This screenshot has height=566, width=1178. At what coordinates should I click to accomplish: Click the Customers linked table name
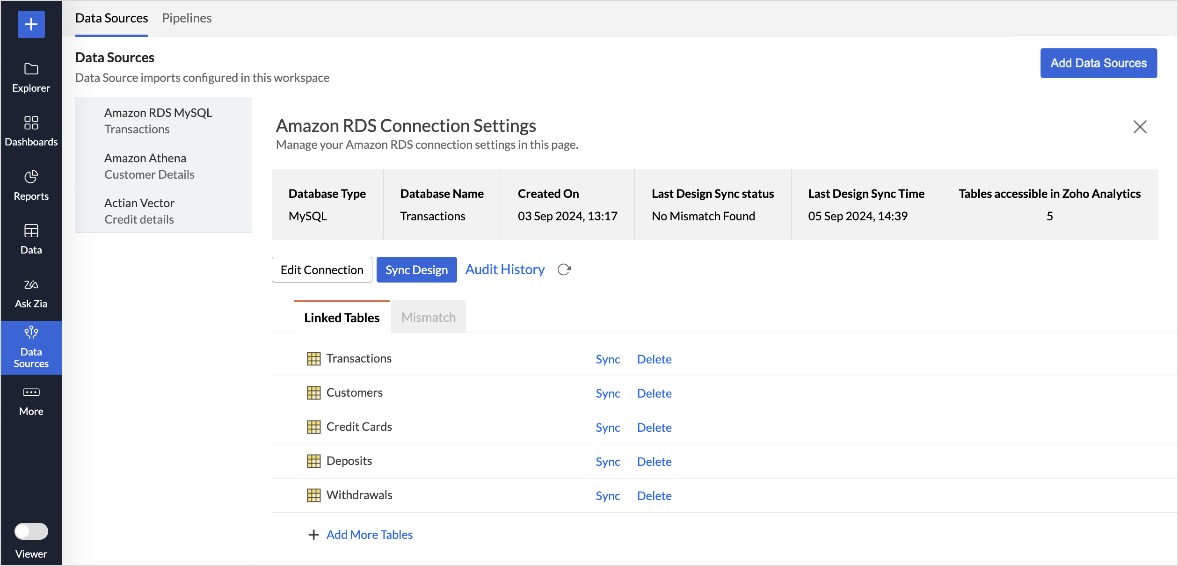[354, 392]
